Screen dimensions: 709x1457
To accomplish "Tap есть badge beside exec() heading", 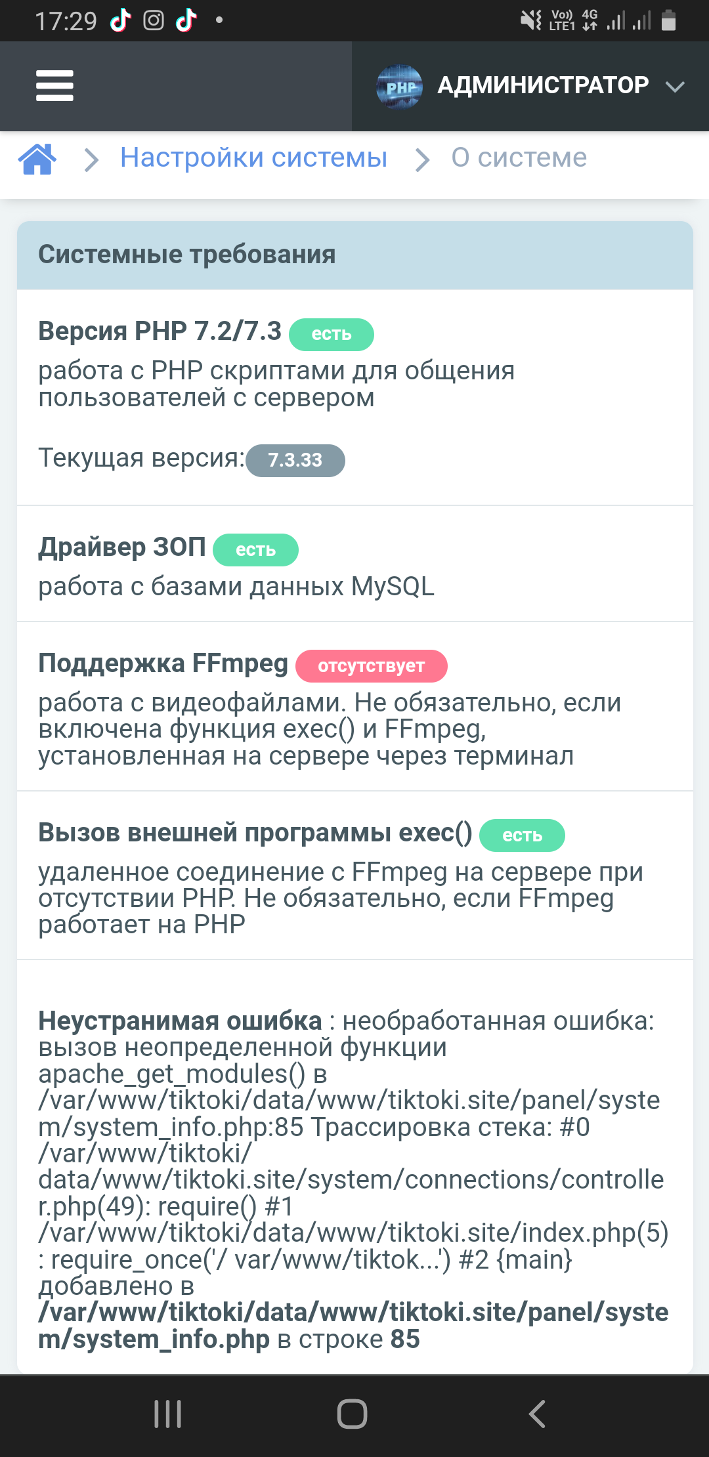I will click(x=522, y=835).
